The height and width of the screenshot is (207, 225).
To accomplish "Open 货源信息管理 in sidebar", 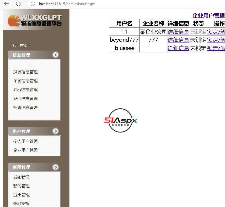I will [x=26, y=72].
